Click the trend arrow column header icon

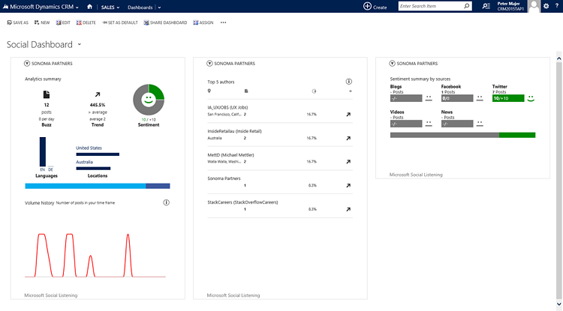pyautogui.click(x=350, y=91)
